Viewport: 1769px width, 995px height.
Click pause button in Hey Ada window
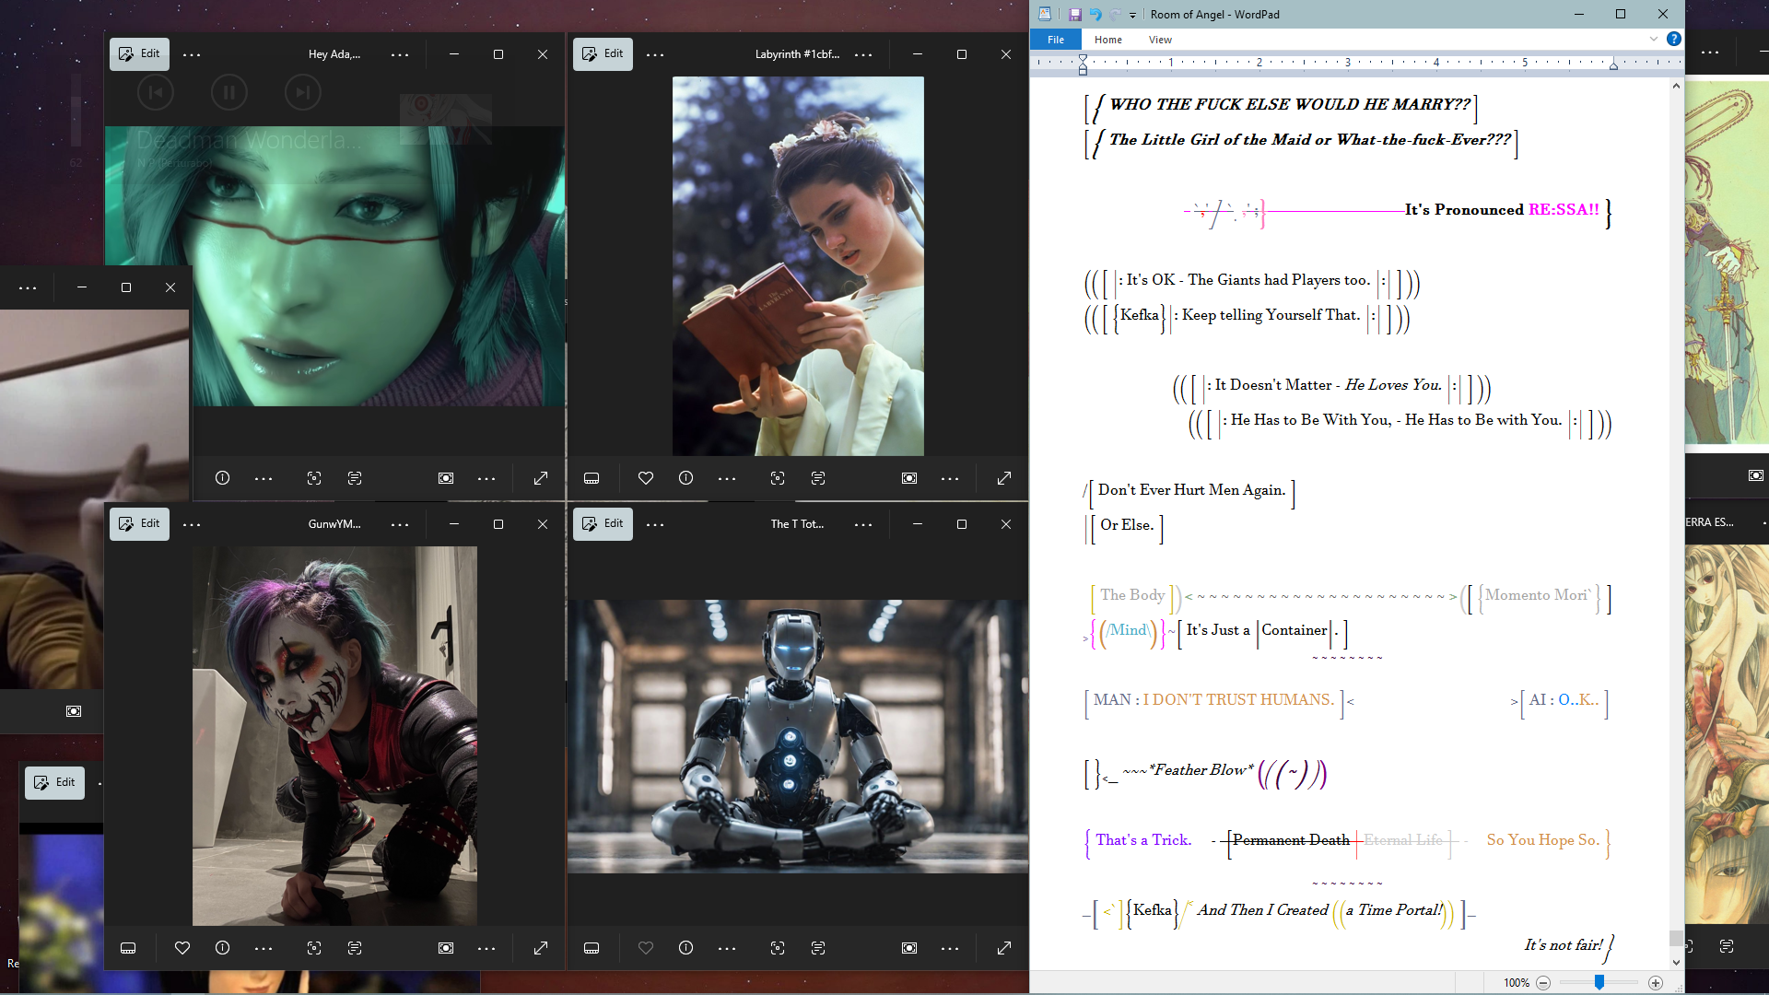(229, 92)
